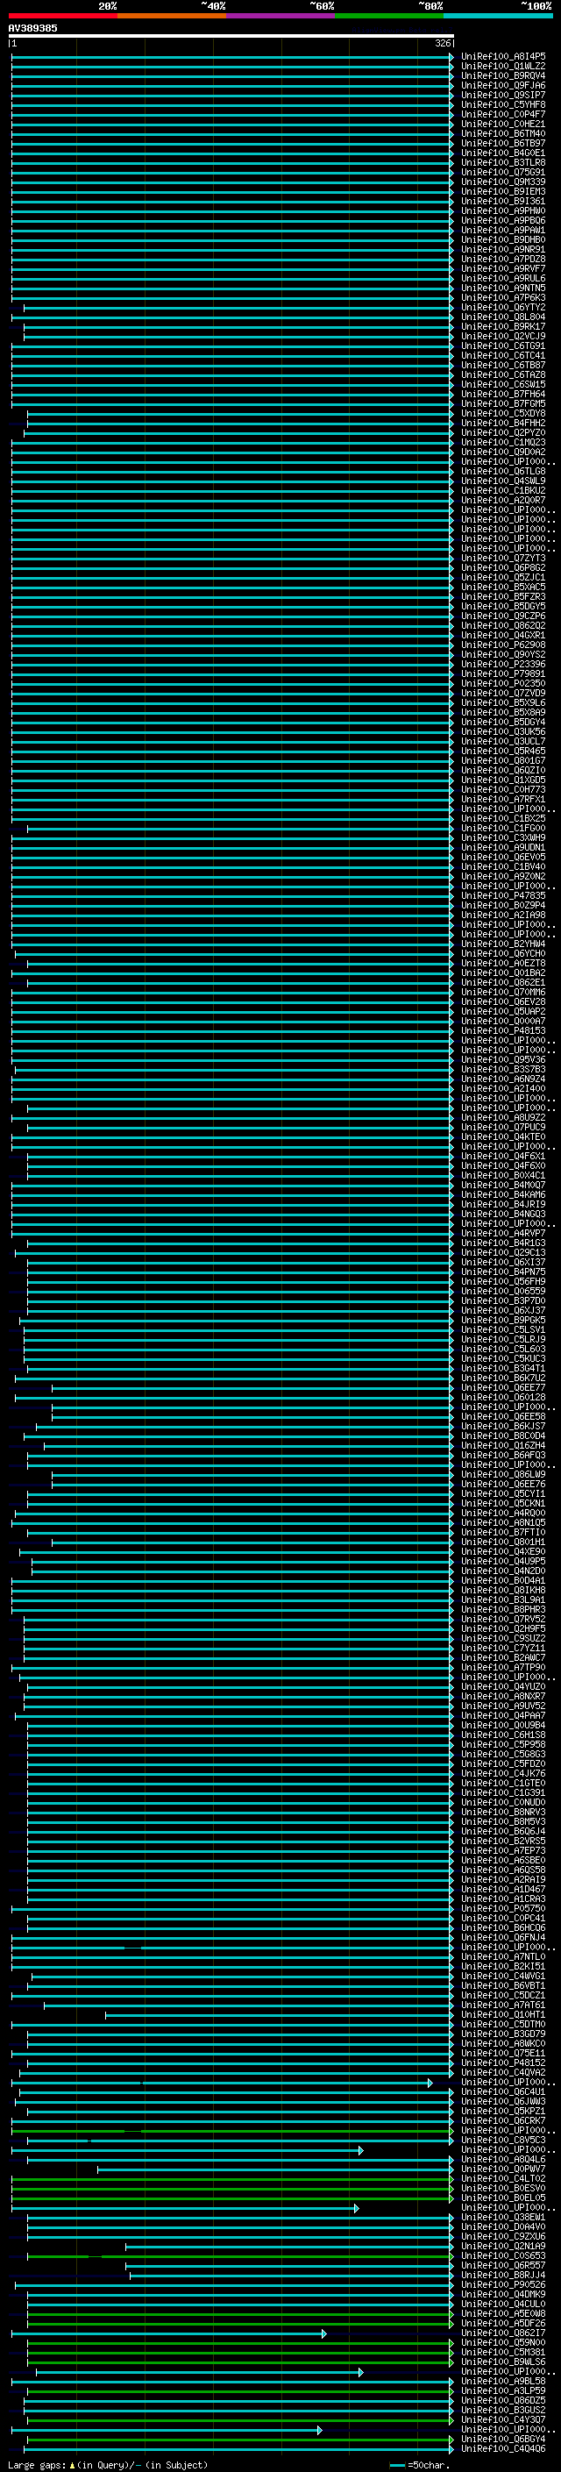Image resolution: width=561 pixels, height=2472 pixels.
Task: Select hit label UniRef100_Q9M339
Action: 503,182
